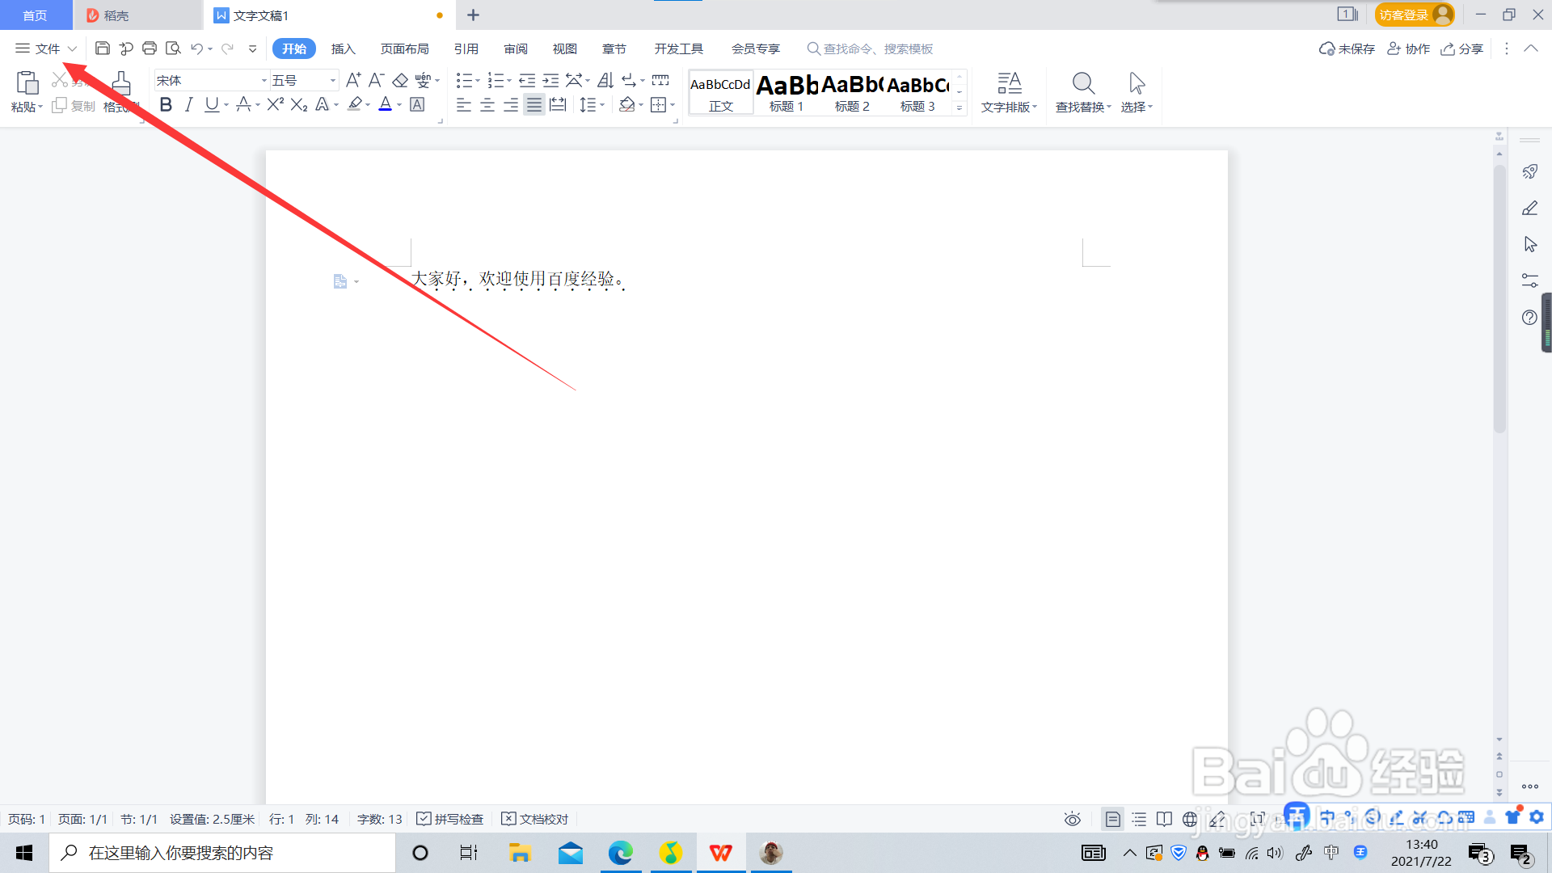The height and width of the screenshot is (873, 1552).
Task: Toggle Italic formatting
Action: pos(188,104)
